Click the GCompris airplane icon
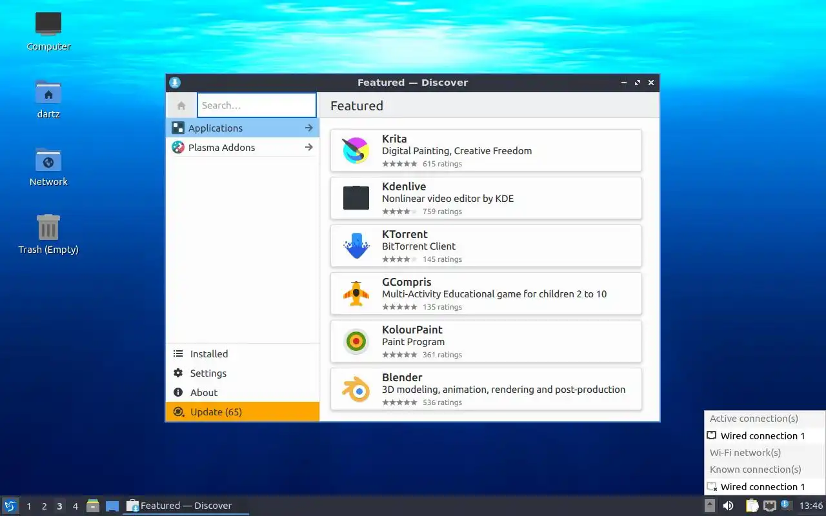Image resolution: width=826 pixels, height=516 pixels. click(356, 293)
